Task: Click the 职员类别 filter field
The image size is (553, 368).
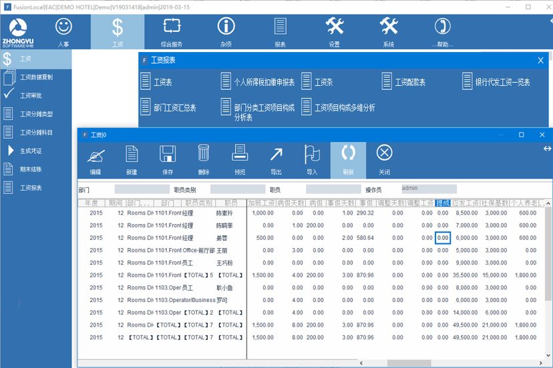Action: tap(237, 189)
